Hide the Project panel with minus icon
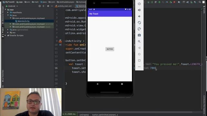The image size is (207, 116). [x=52, y=6]
